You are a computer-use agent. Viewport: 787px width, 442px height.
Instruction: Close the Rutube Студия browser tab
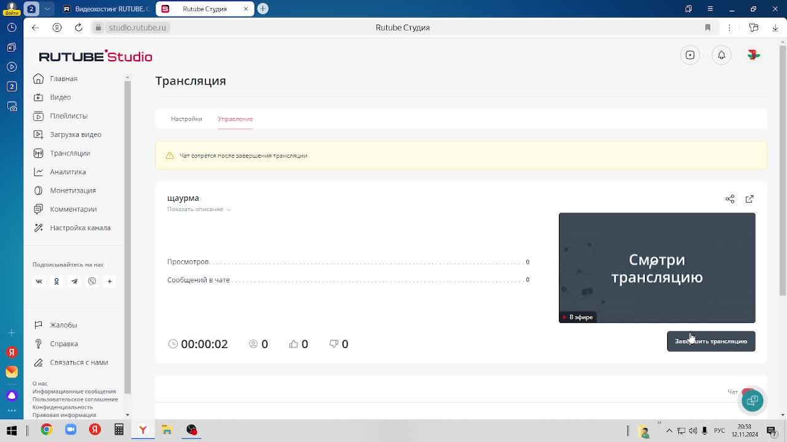pos(246,9)
